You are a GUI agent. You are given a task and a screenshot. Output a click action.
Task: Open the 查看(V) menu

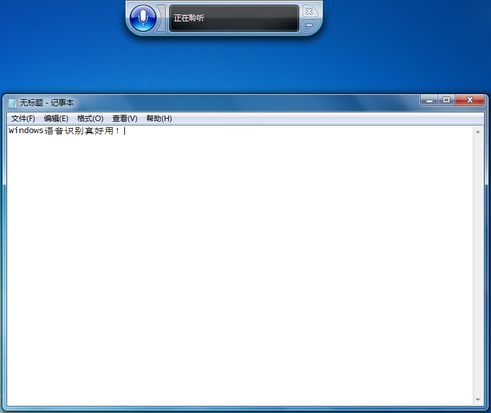(124, 119)
